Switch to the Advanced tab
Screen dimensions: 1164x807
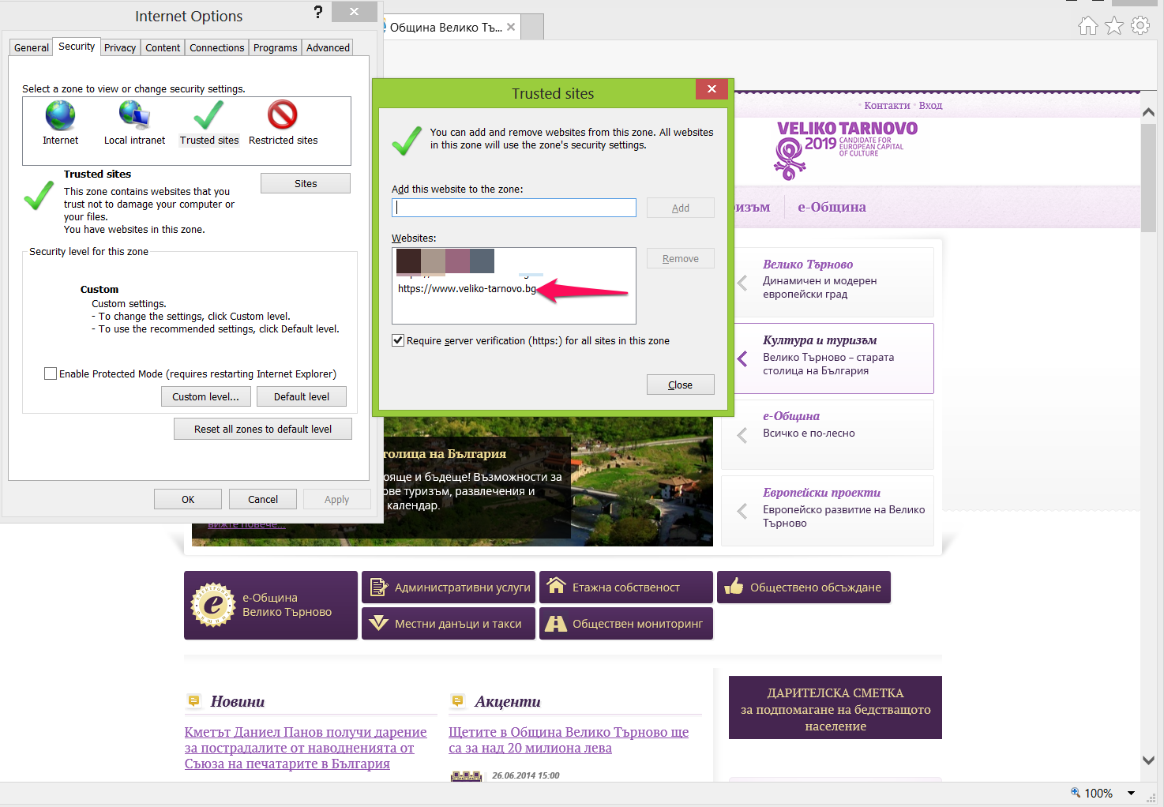pos(328,47)
